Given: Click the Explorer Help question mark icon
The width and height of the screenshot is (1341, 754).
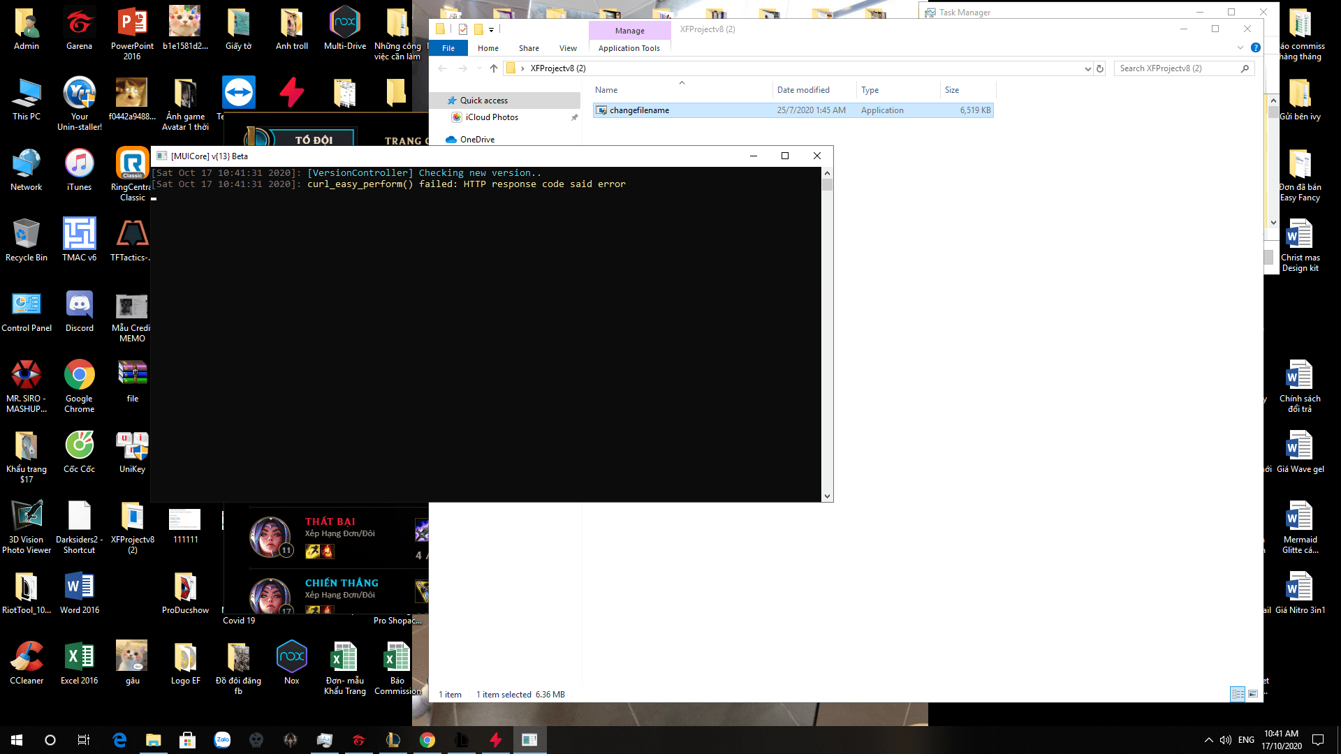Looking at the screenshot, I should (1255, 48).
